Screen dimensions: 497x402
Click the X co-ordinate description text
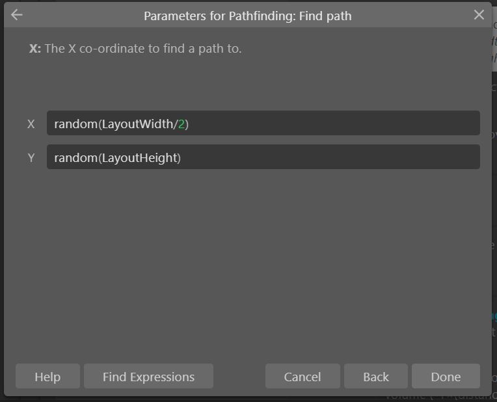point(143,49)
